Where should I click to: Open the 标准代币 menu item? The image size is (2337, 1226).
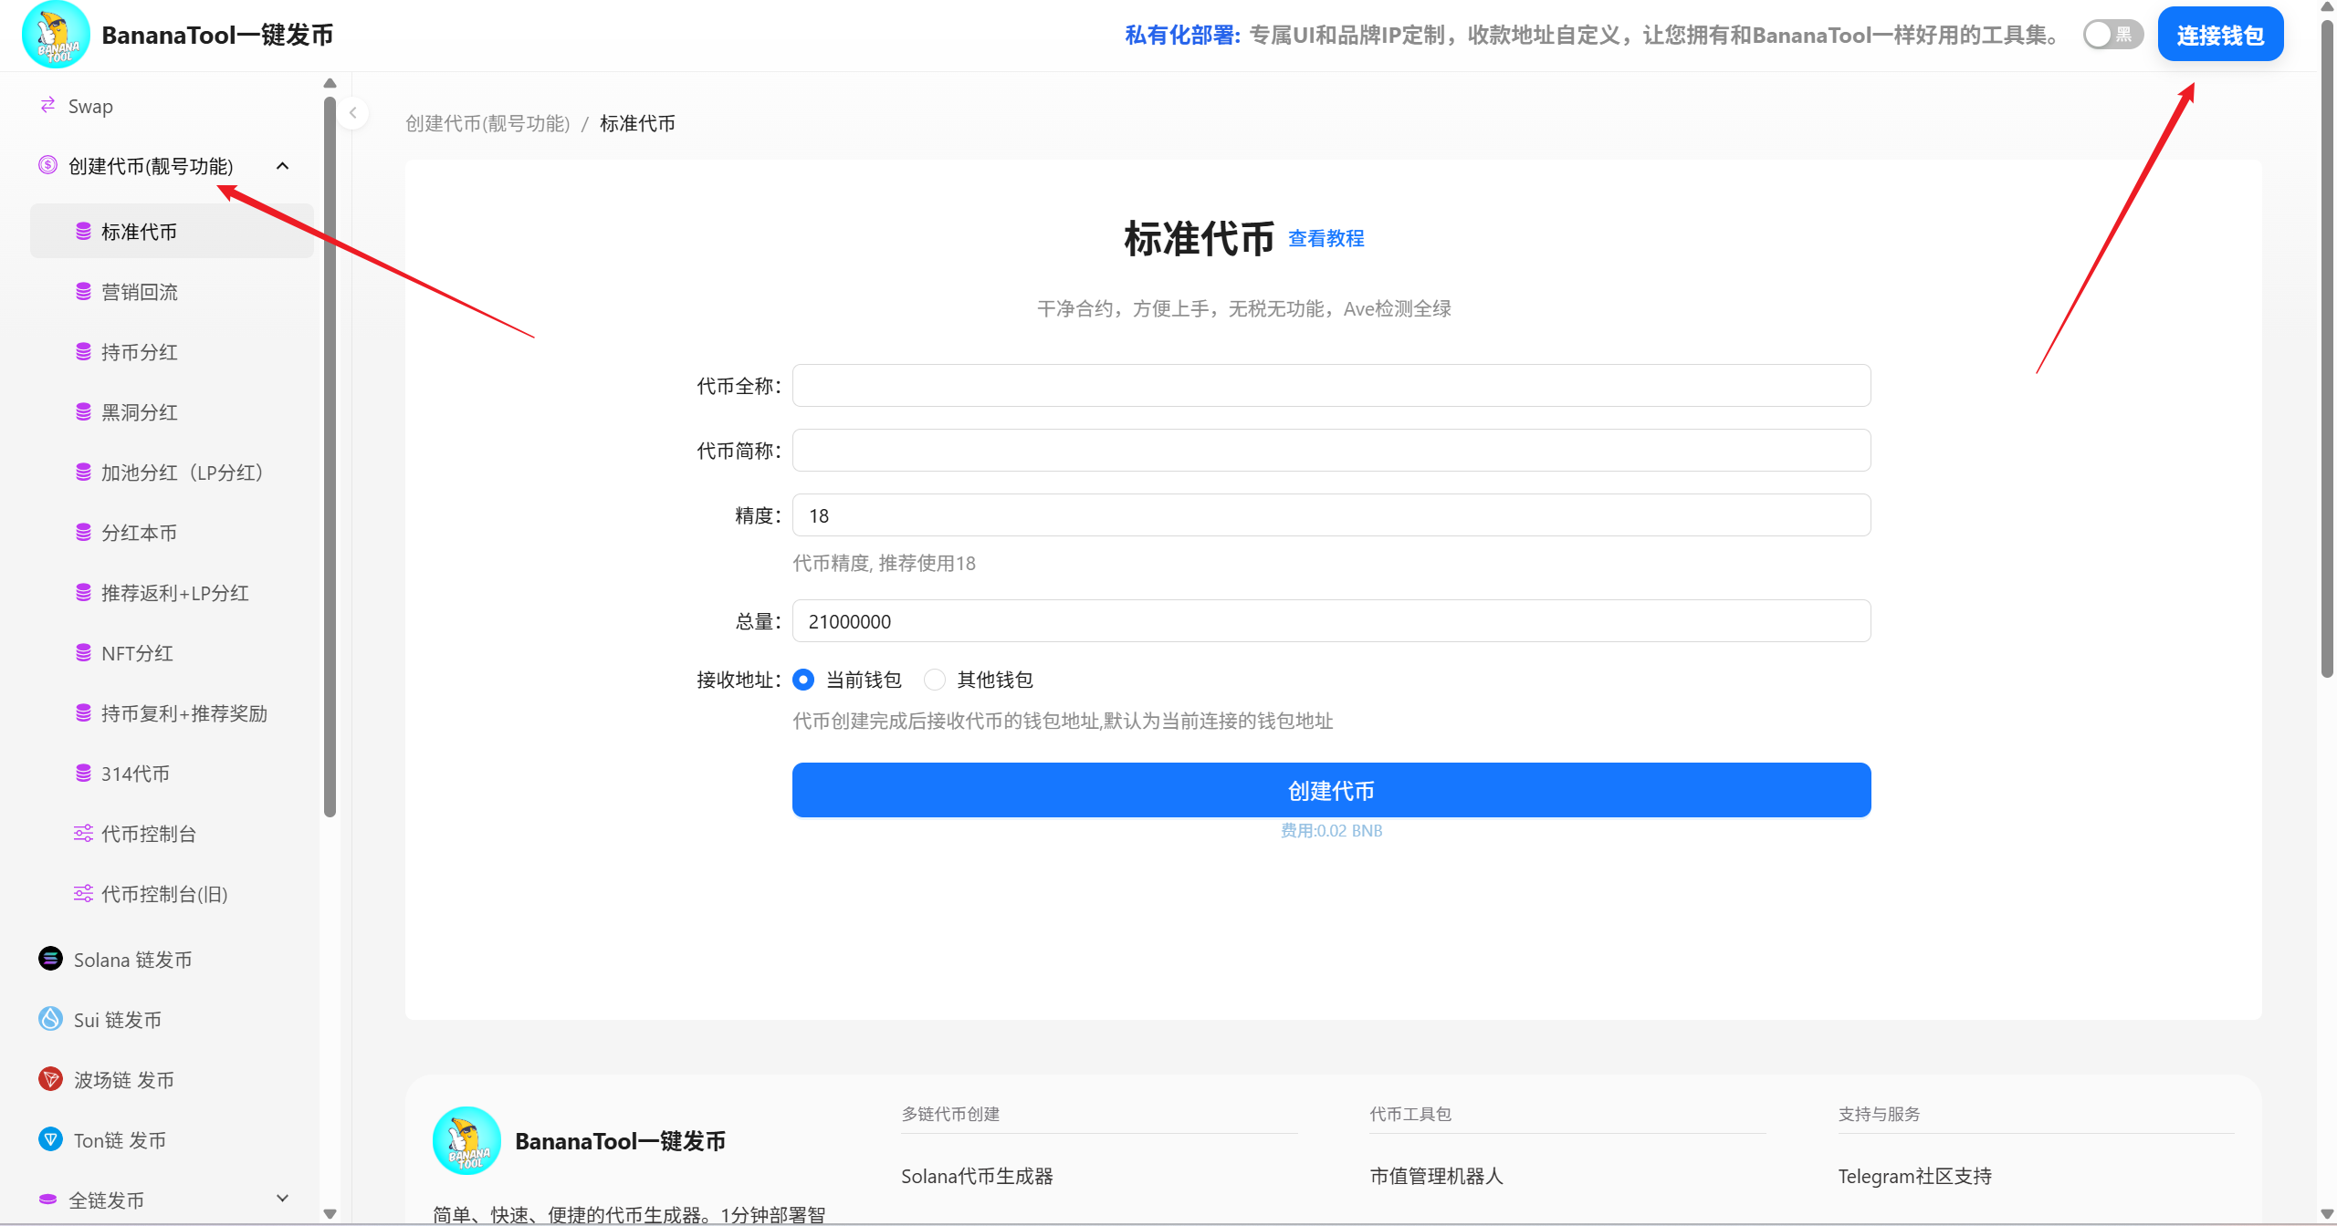[139, 231]
